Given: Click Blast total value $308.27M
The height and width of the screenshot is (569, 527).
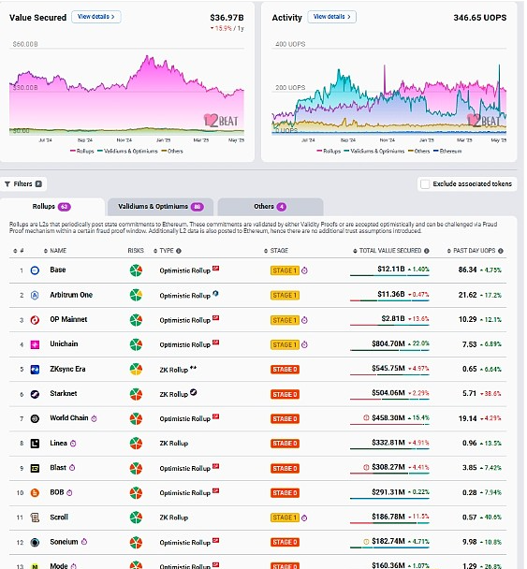Looking at the screenshot, I should [388, 467].
